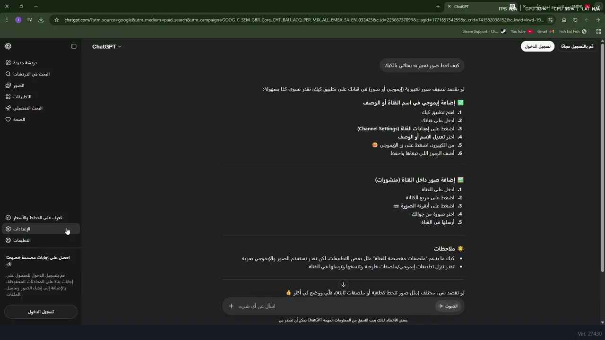Screen dimensions: 605x340
Task: Open browser downloads icon
Action: pos(41,20)
